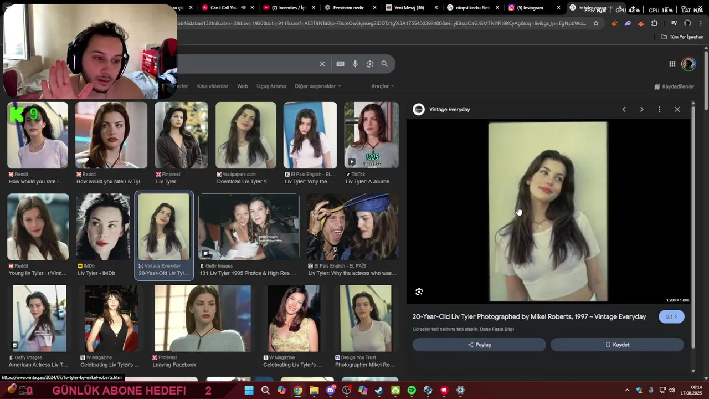Open Tüm Yer İşaretleri bookmarks folder
709x399 pixels.
pos(682,37)
